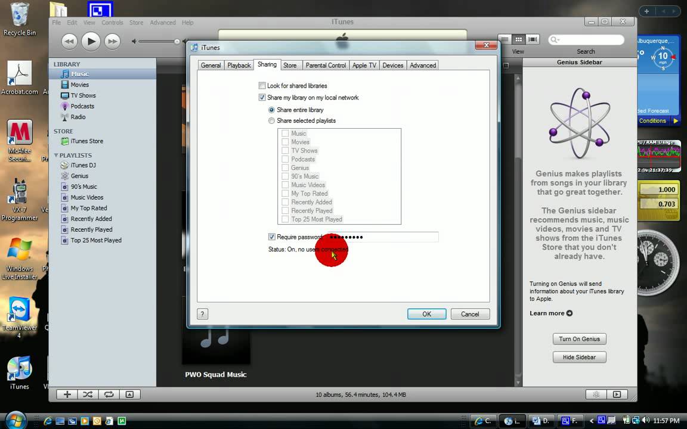Click the plus button on Windows Sidebar
Image resolution: width=687 pixels, height=429 pixels.
(646, 11)
